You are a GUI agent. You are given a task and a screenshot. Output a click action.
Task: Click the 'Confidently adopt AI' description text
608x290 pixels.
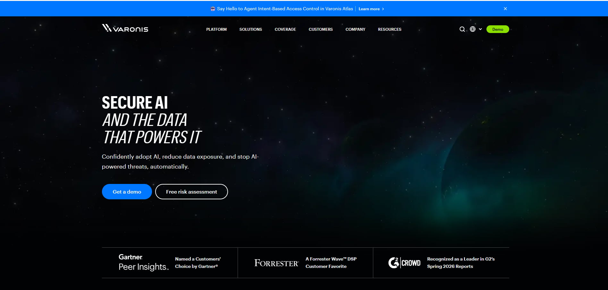(x=180, y=162)
